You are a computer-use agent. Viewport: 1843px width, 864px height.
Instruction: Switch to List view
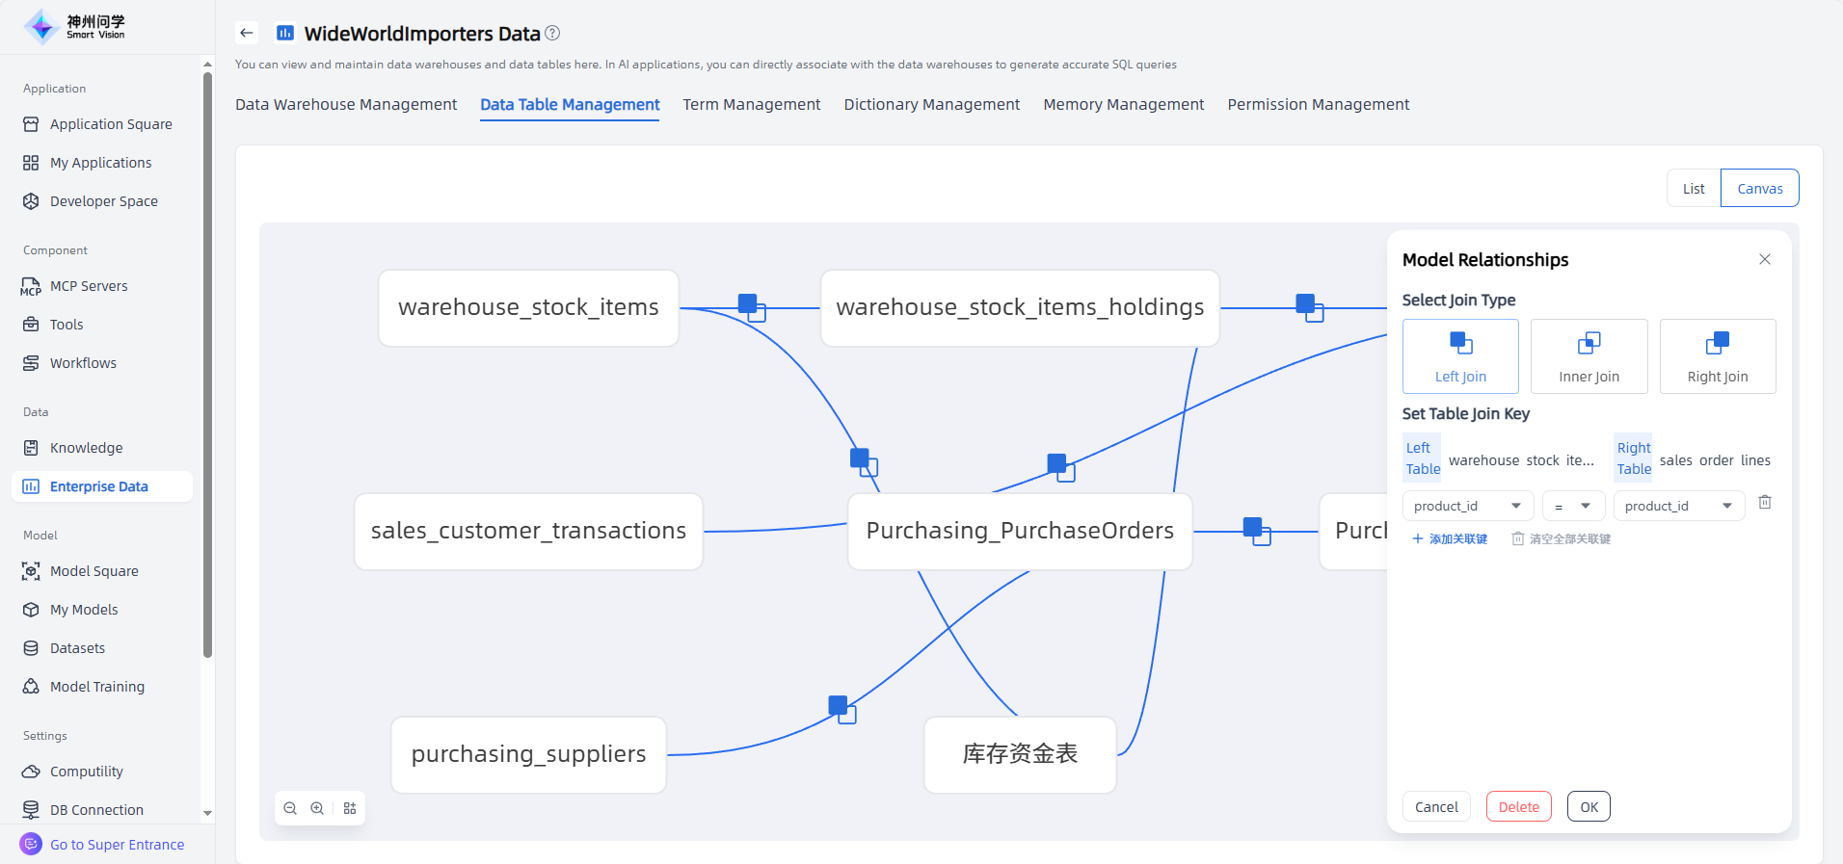(1693, 189)
